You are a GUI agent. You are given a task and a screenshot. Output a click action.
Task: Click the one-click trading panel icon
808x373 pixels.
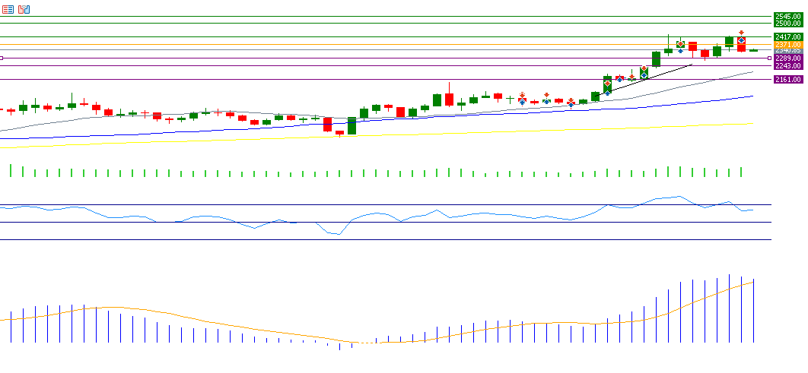coord(24,9)
